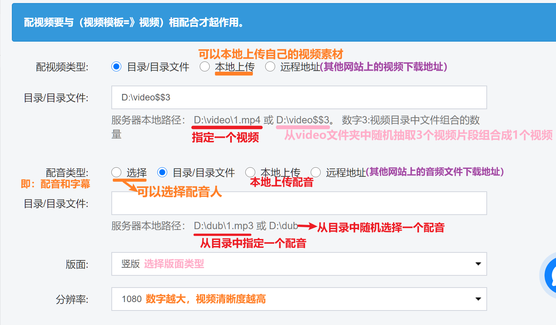556x325 pixels.
Task: Pick 远程地址 as the 配音类型
Action: [316, 173]
